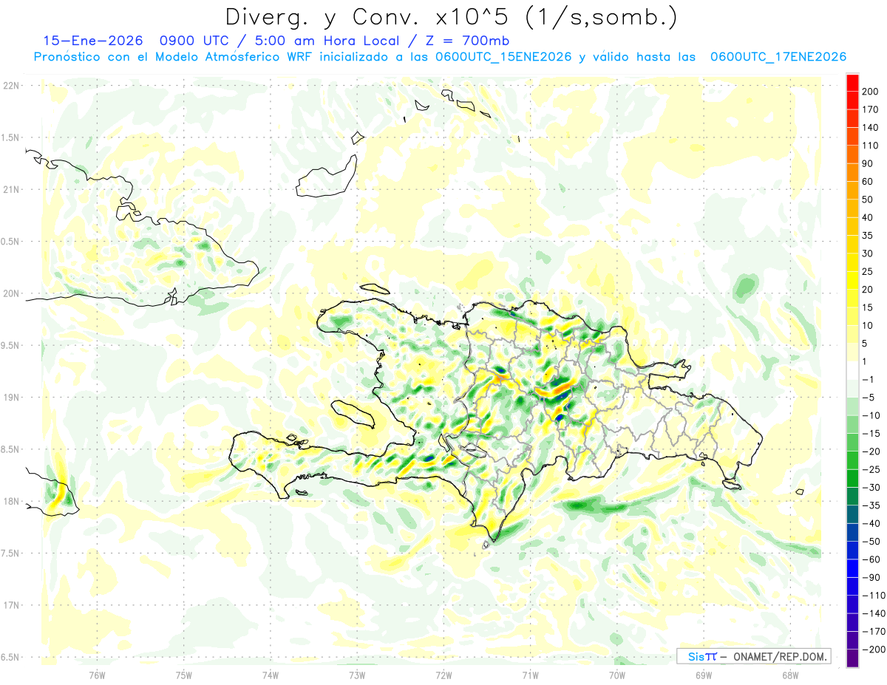Click the '-90' value on the color scale
This screenshot has width=887, height=685.
pos(871,577)
